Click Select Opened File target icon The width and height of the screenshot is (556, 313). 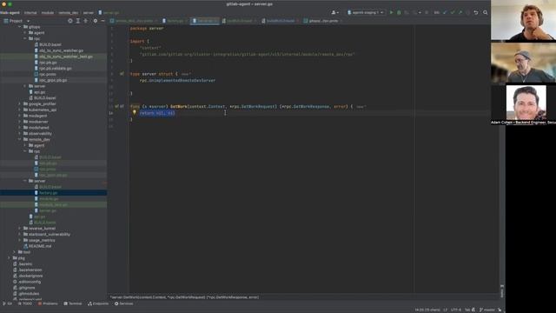click(70, 21)
